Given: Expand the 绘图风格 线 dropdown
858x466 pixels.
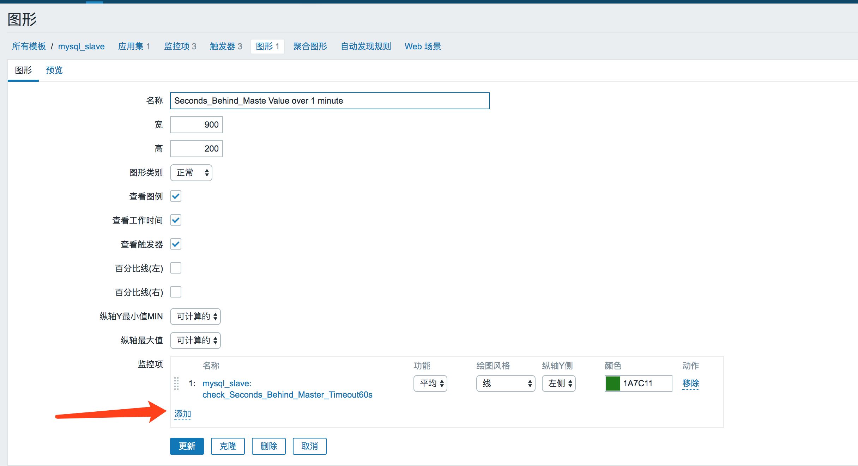Looking at the screenshot, I should coord(506,384).
